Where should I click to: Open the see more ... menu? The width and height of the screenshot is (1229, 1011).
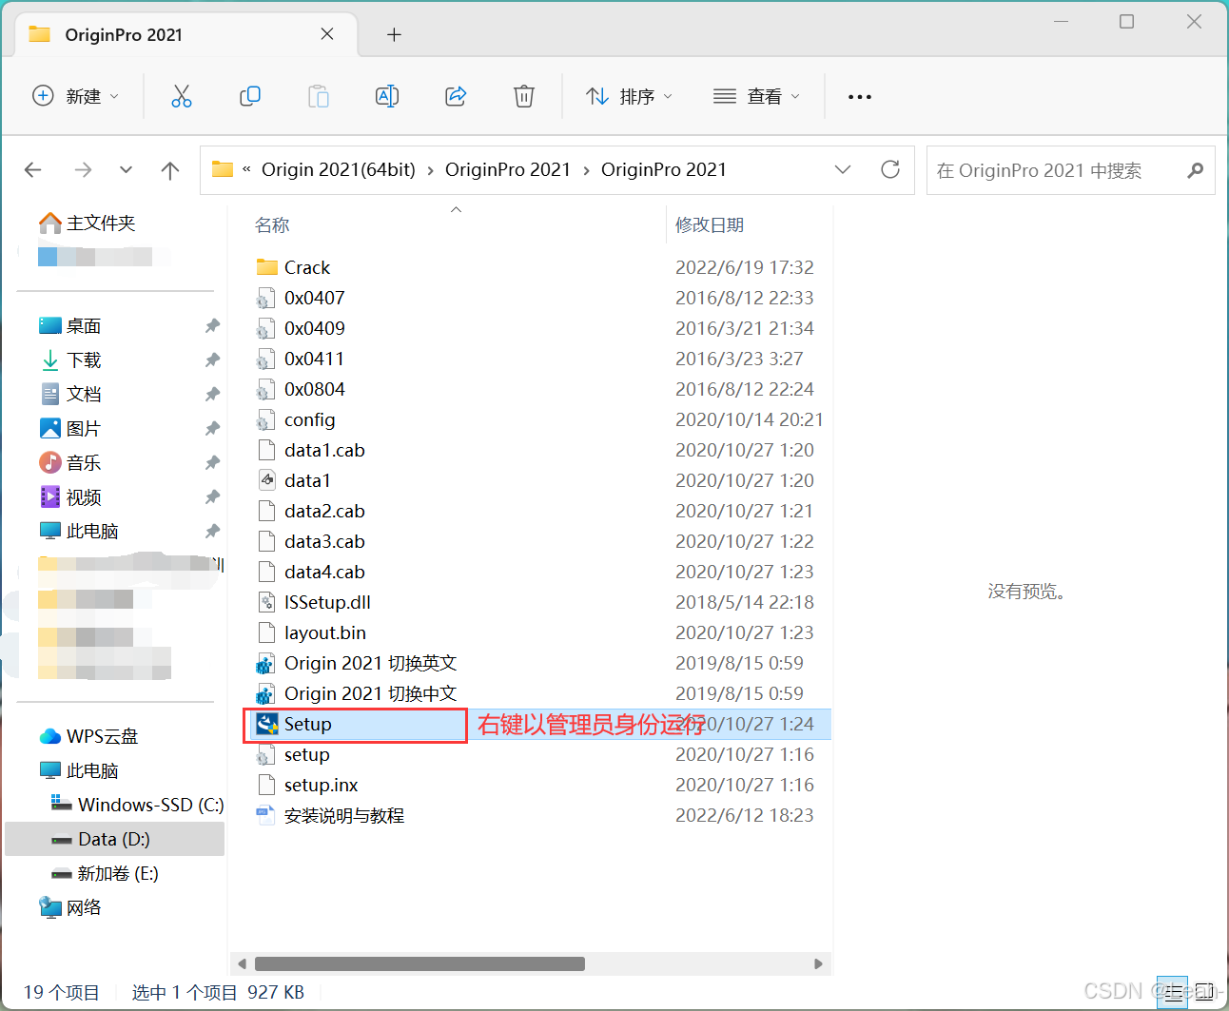click(859, 95)
